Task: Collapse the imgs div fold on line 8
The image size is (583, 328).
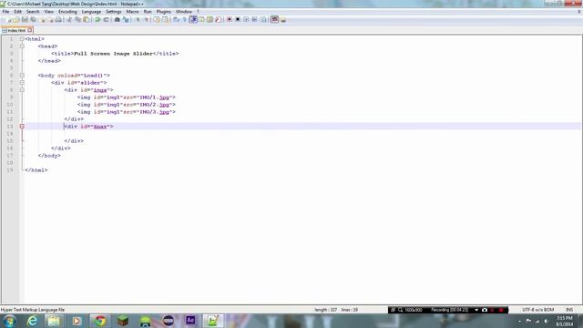Action: coord(22,89)
